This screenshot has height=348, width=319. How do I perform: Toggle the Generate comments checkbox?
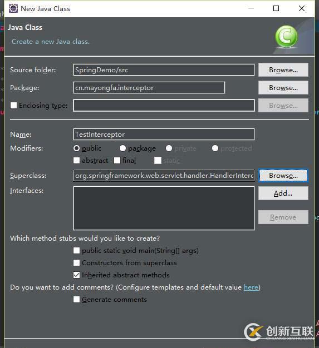point(76,300)
